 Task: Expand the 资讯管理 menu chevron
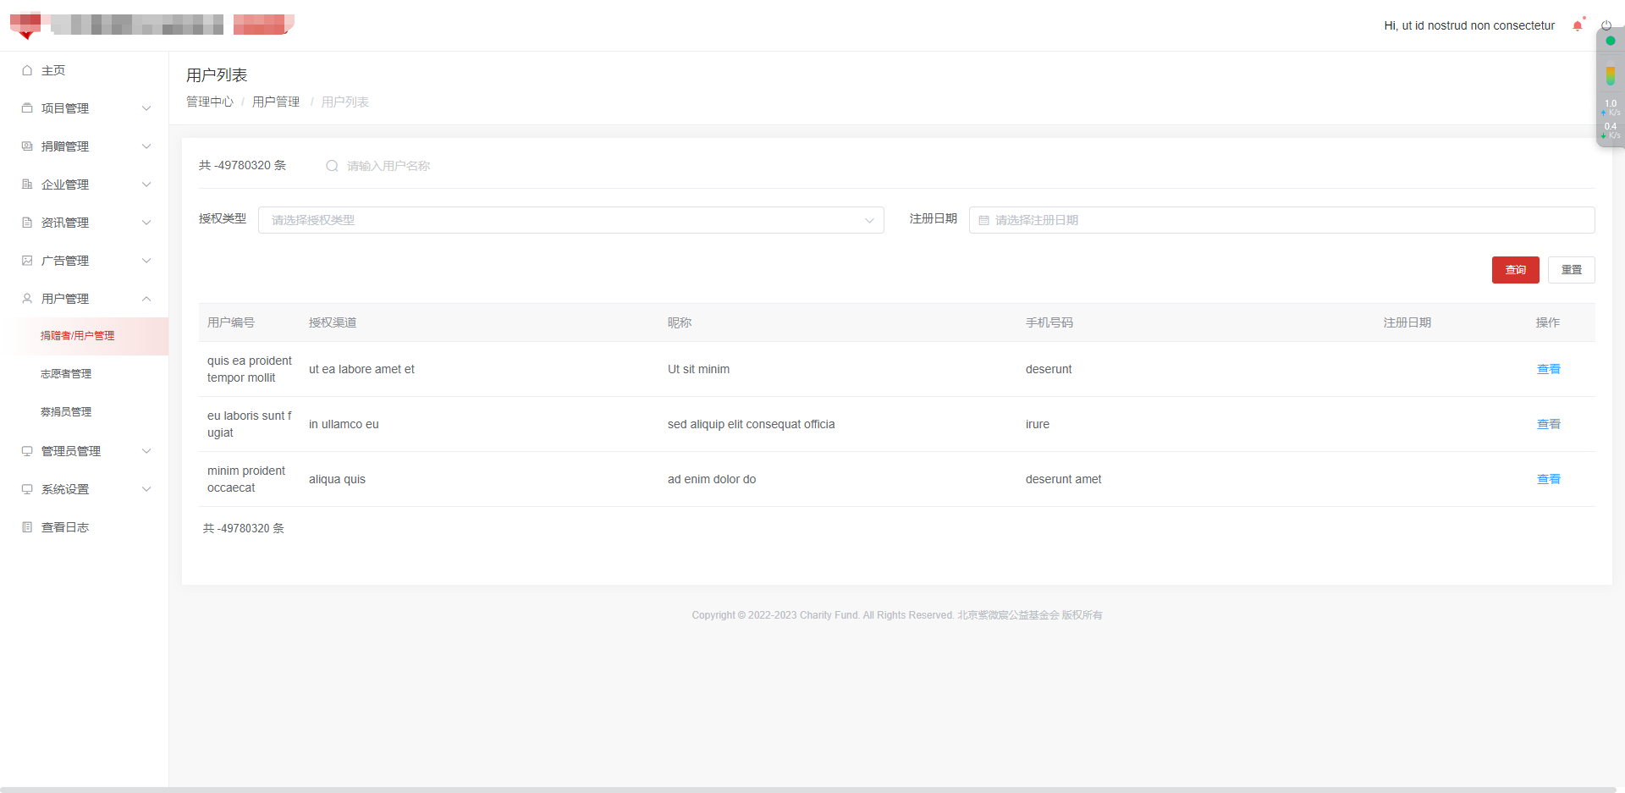[146, 223]
